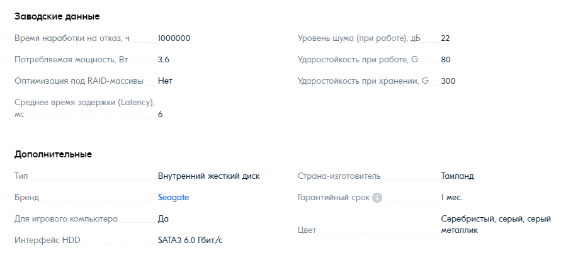Image resolution: width=578 pixels, height=260 pixels.
Task: Select the Уровень шума (при работе) label
Action: tap(358, 38)
